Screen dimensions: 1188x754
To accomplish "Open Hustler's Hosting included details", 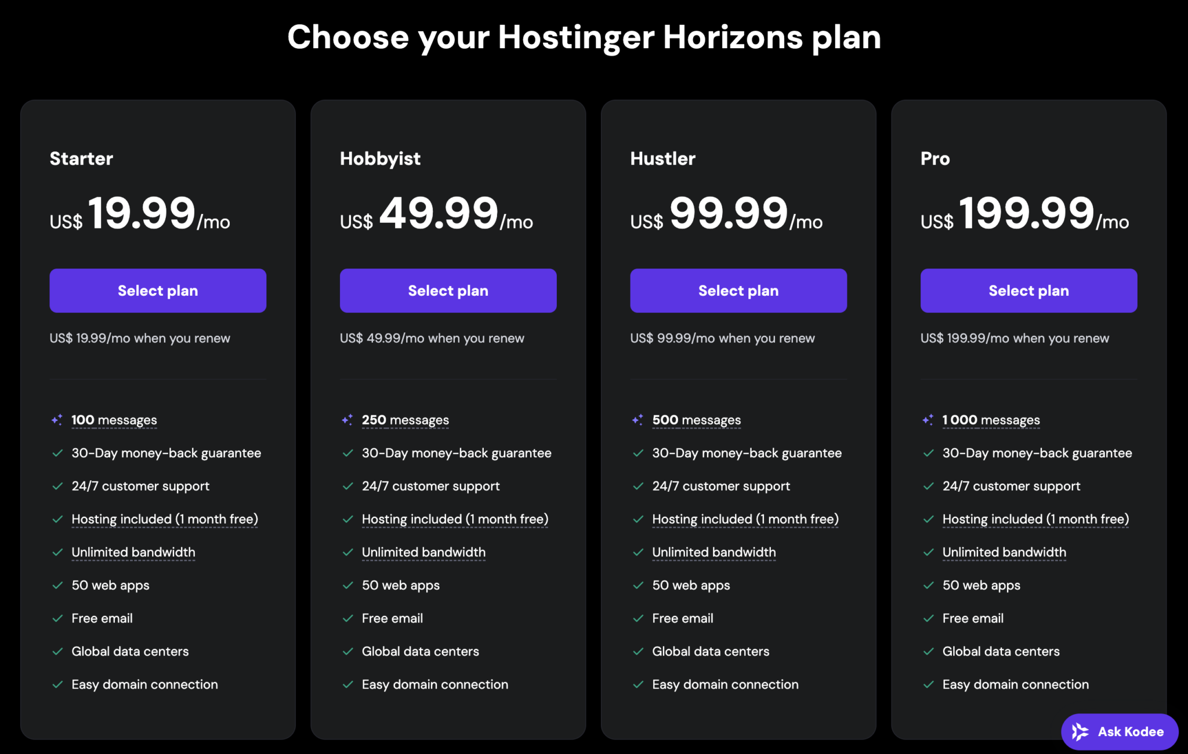I will [745, 519].
